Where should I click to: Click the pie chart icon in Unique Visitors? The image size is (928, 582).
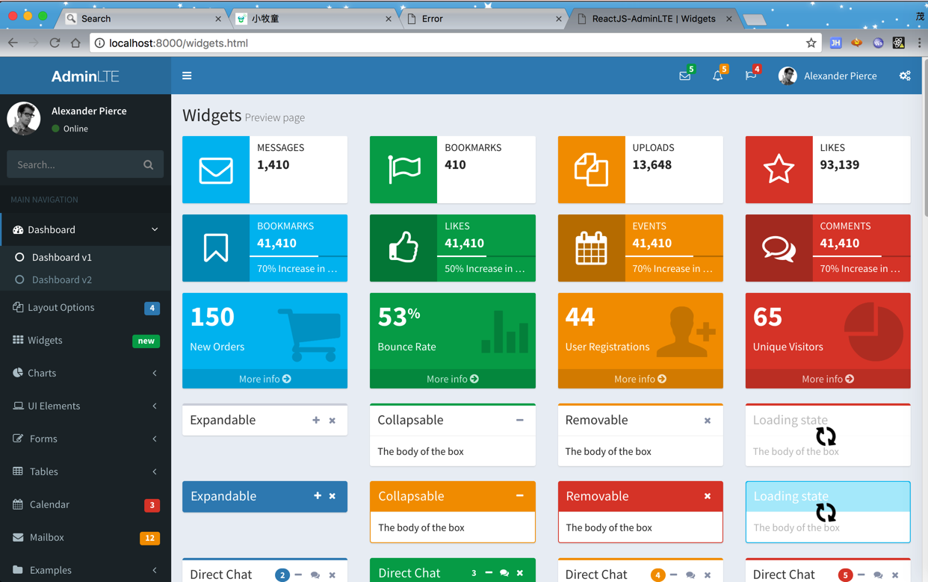tap(873, 332)
